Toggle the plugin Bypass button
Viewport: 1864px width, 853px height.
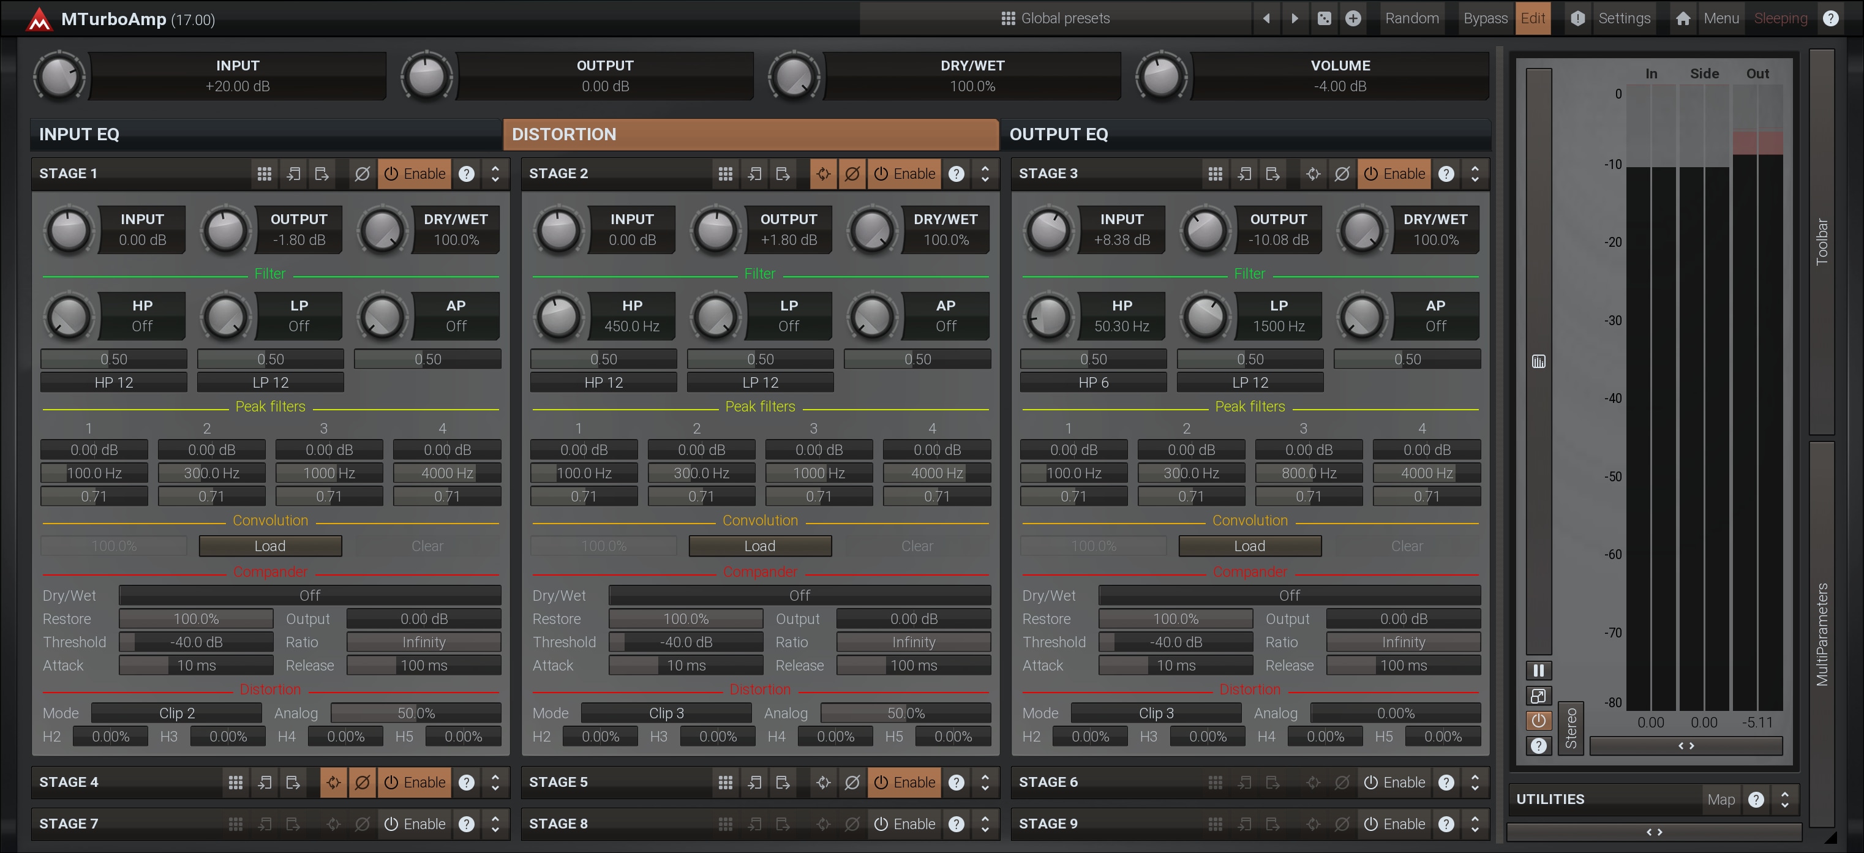click(x=1485, y=19)
